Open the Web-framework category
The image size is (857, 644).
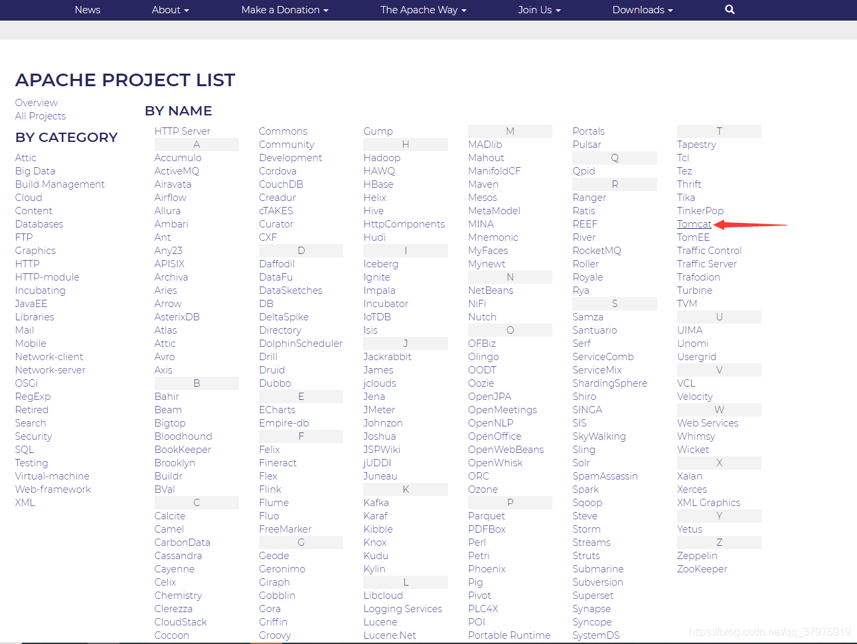pos(53,489)
